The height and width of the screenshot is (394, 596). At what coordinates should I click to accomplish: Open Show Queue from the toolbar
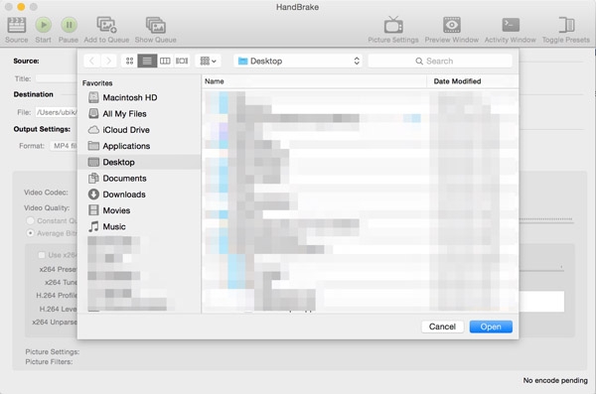pyautogui.click(x=156, y=25)
